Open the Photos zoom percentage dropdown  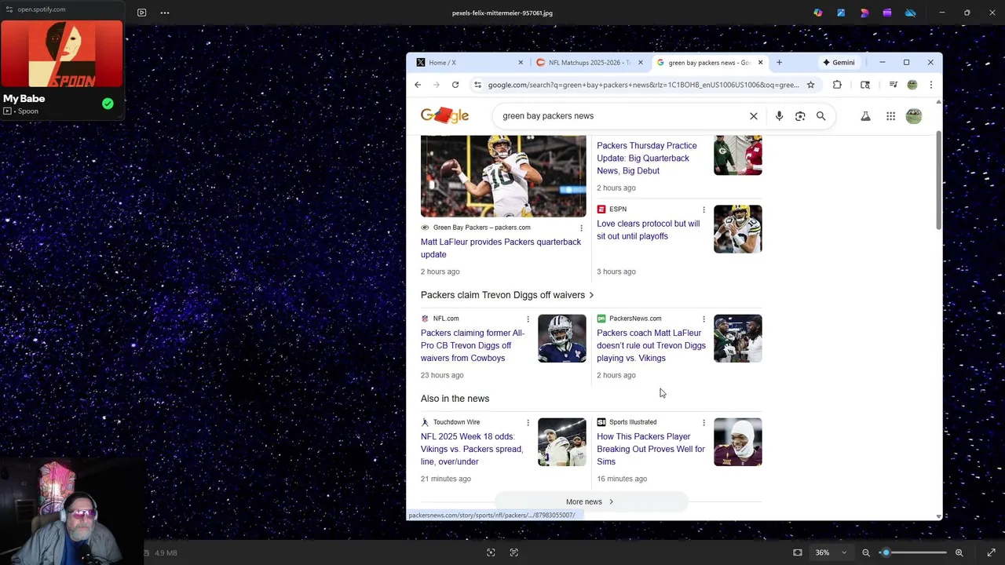[x=831, y=552]
